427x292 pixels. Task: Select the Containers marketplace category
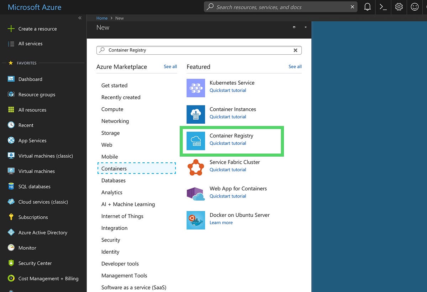coord(114,168)
